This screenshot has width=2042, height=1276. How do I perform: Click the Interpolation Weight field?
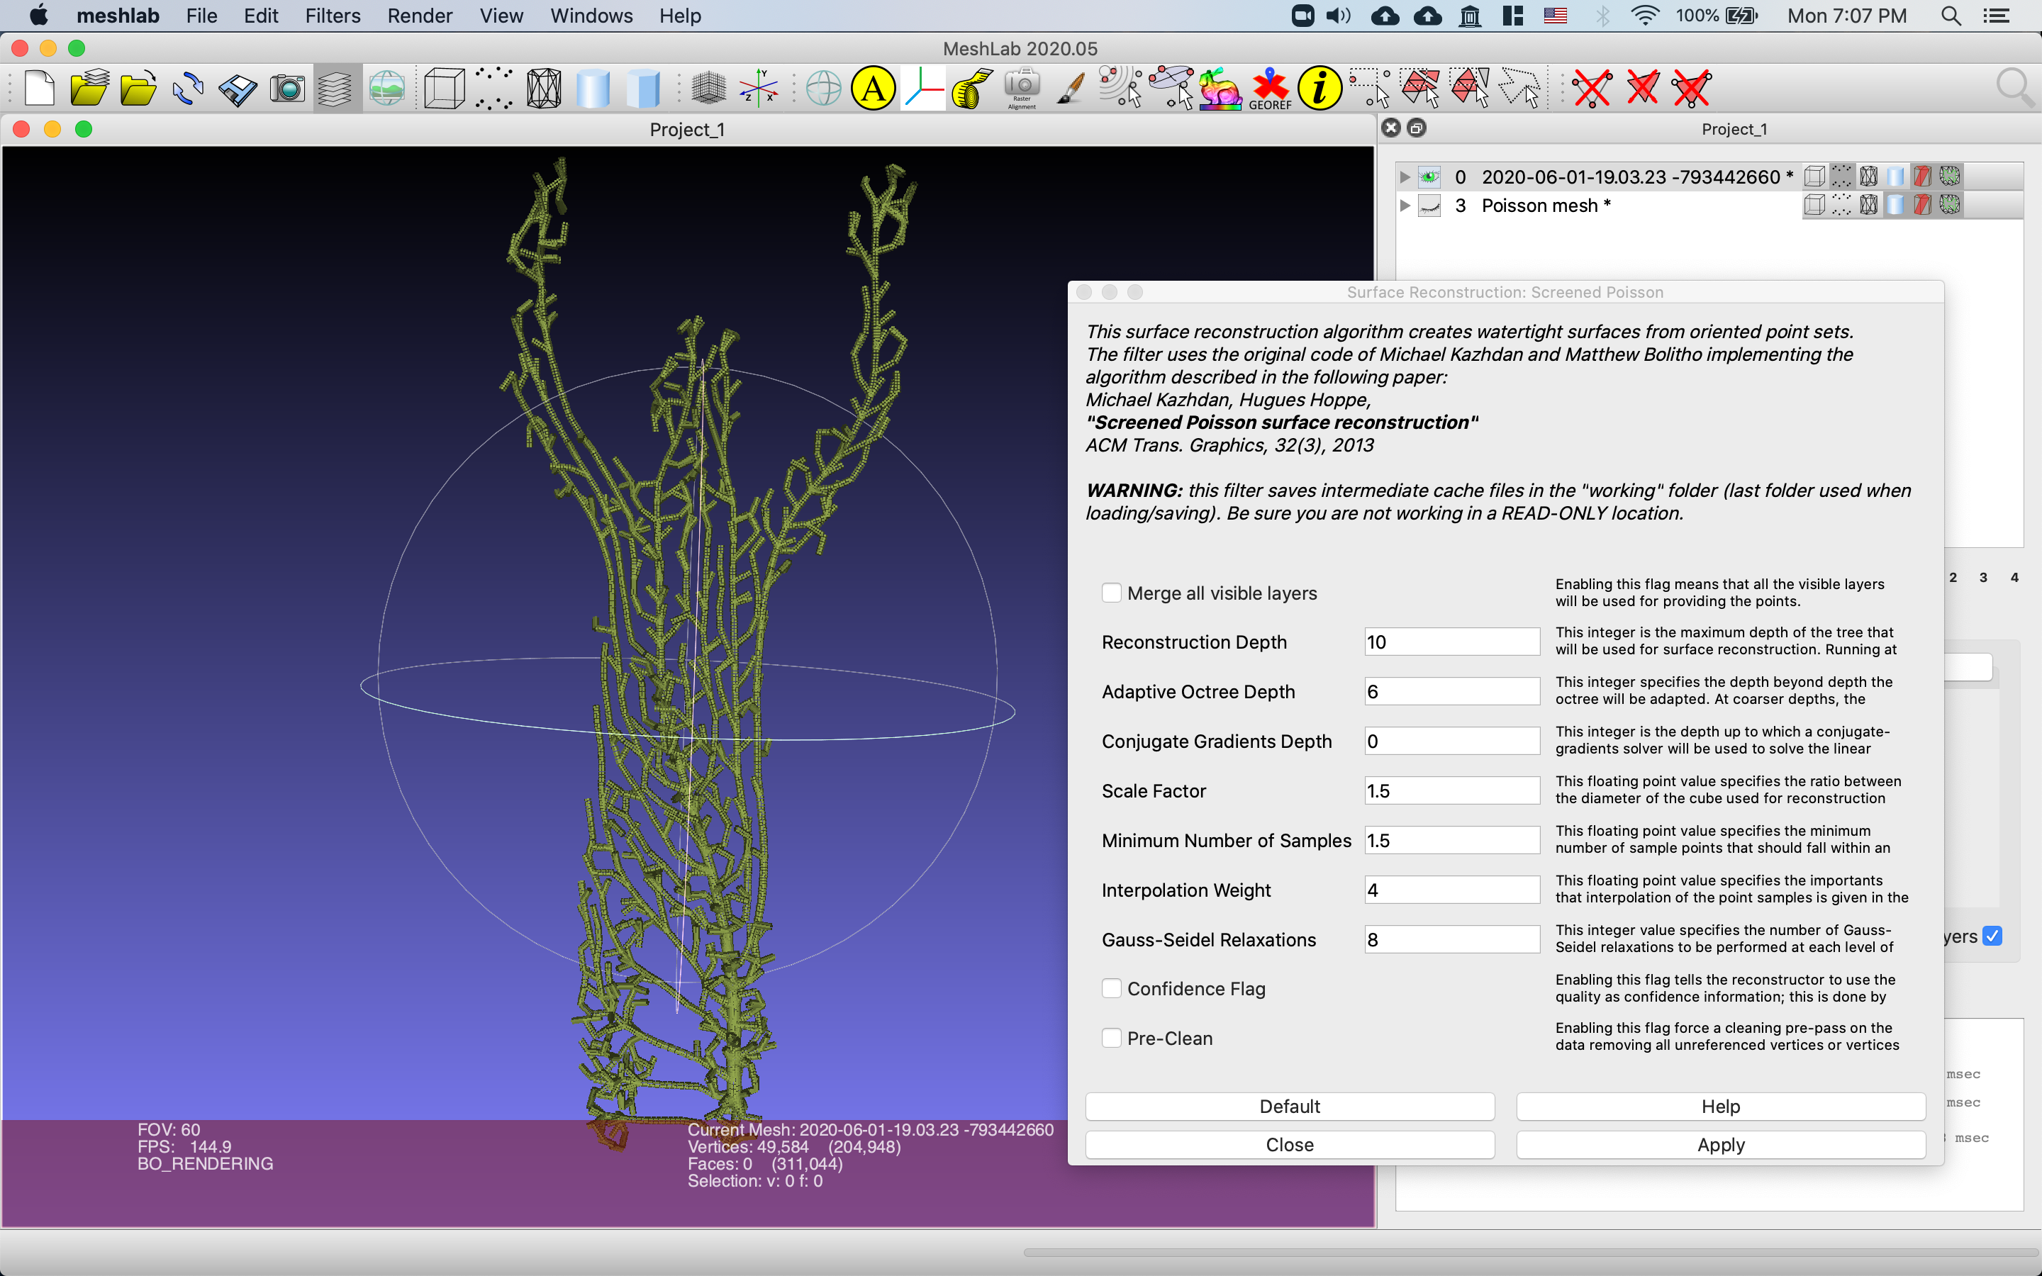pos(1452,890)
